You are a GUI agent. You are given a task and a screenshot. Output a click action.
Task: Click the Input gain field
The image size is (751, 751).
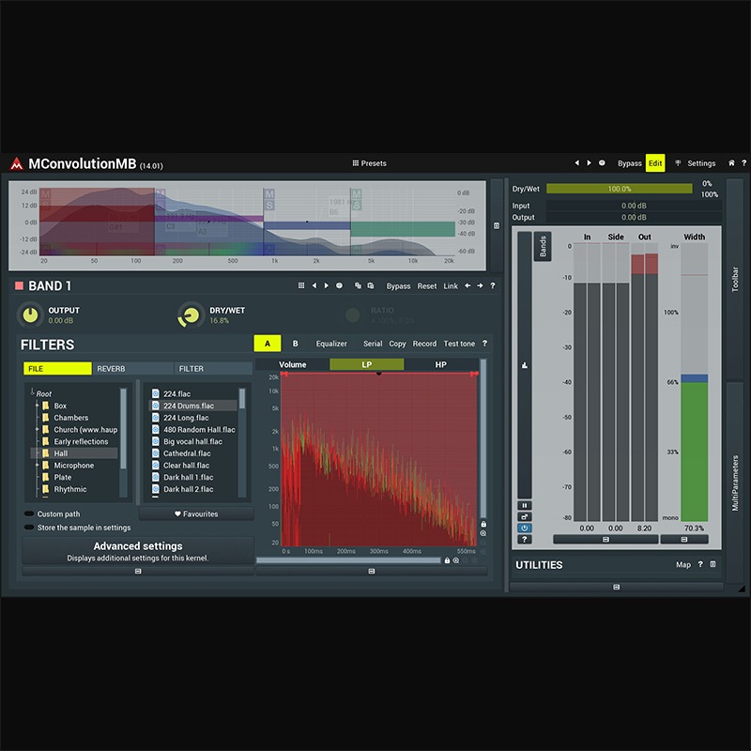(x=633, y=206)
